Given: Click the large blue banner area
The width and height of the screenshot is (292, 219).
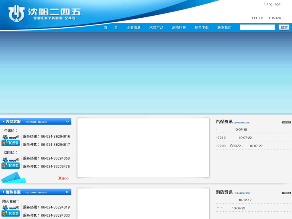Looking at the screenshot, I should coord(146,73).
